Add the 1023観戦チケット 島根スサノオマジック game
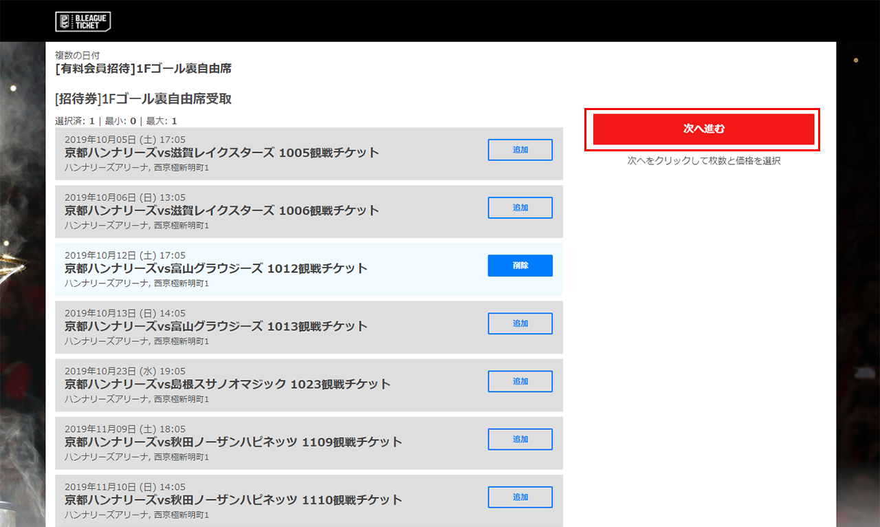Viewport: 880px width, 527px height. [x=520, y=381]
